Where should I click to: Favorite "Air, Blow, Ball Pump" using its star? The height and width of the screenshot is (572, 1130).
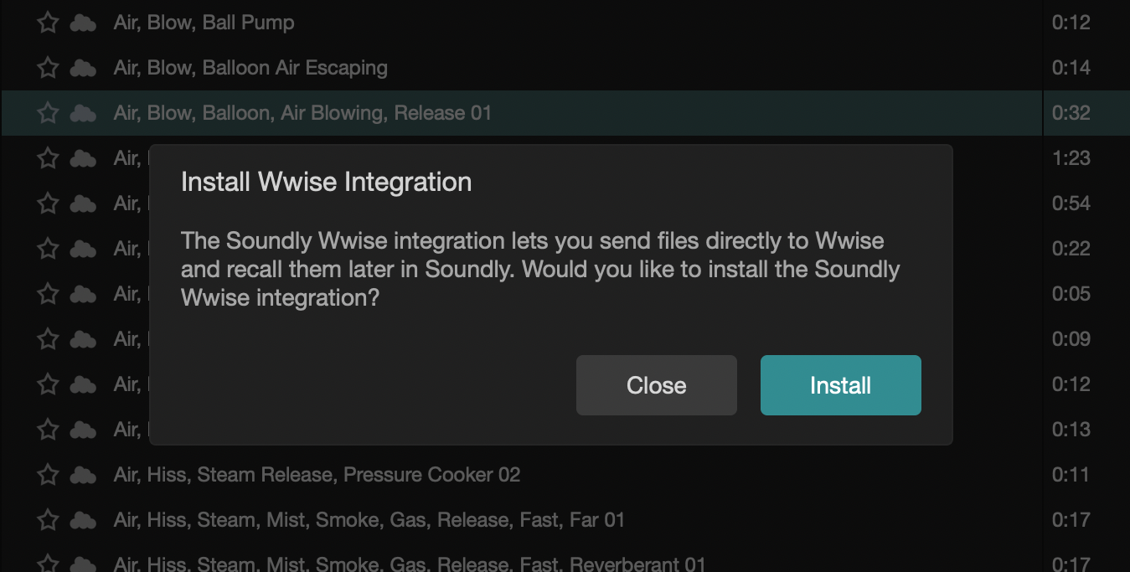tap(48, 23)
